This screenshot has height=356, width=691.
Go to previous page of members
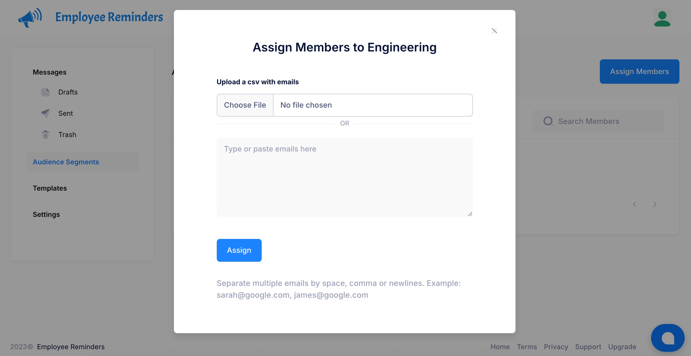[x=635, y=204]
